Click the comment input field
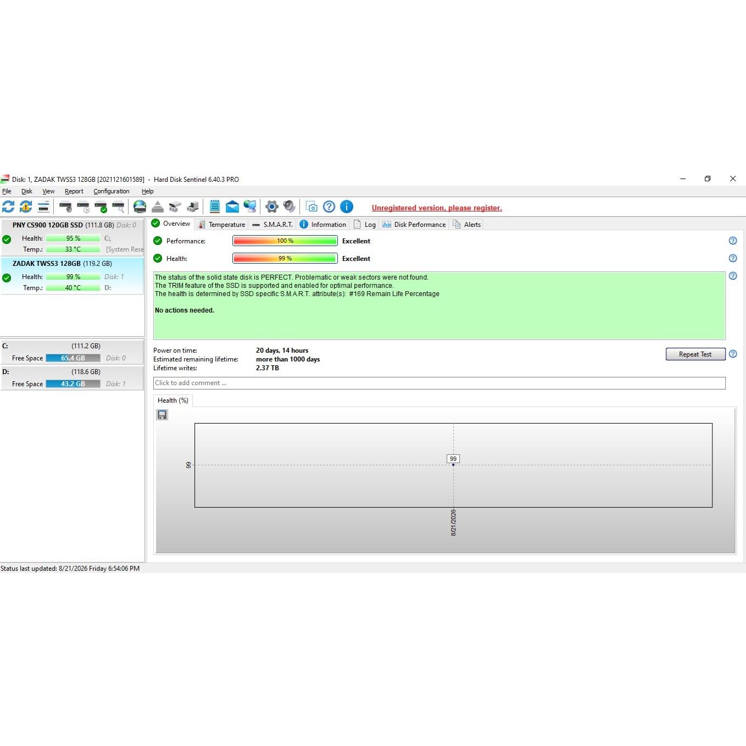Screen dimensions: 746x746 [439, 383]
